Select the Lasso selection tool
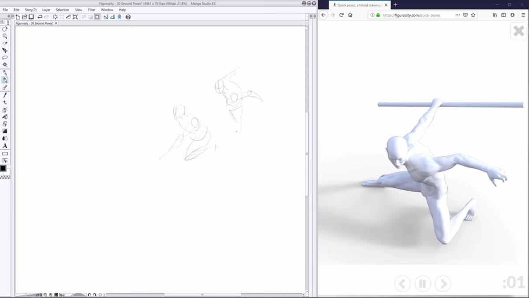Viewport: 529px width, 298px height. pos(4,57)
